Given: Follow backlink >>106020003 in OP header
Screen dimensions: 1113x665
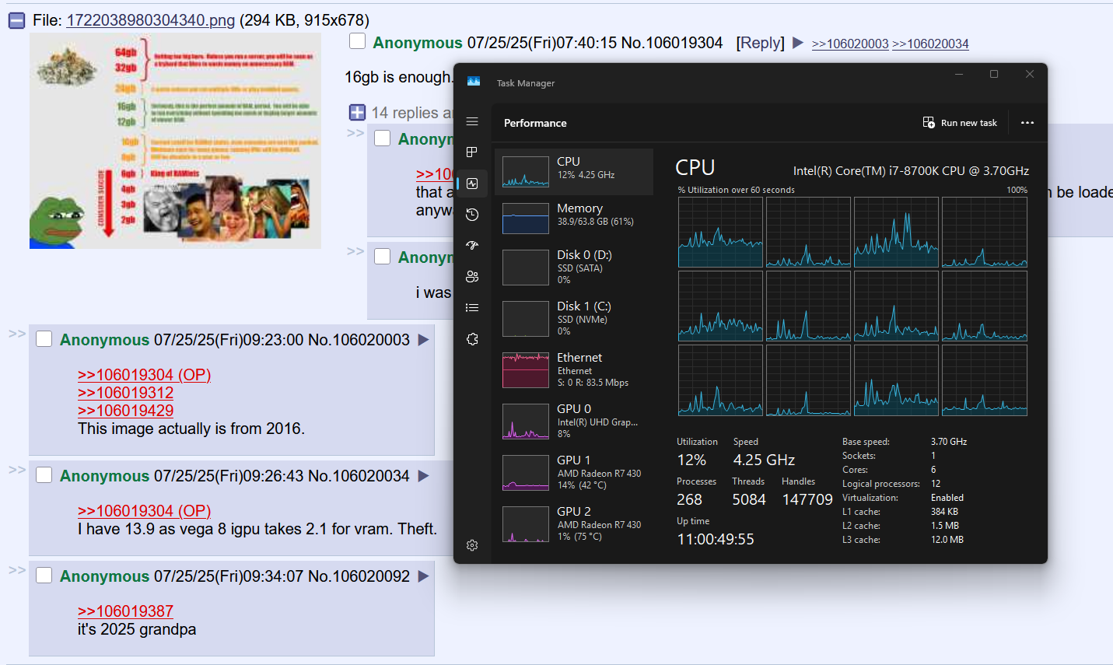Looking at the screenshot, I should click(850, 44).
